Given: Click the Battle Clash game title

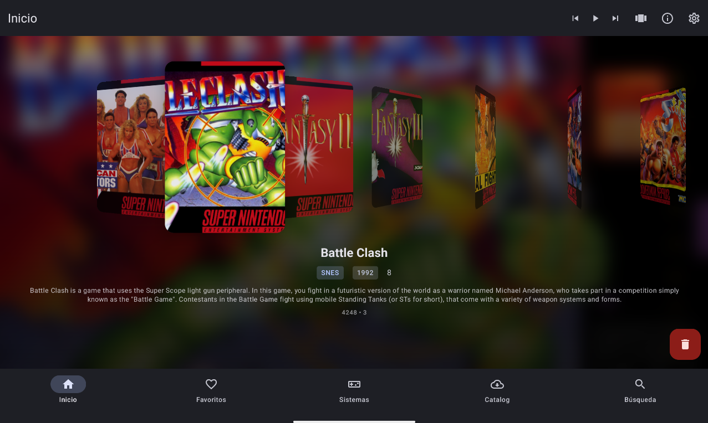Looking at the screenshot, I should coord(354,253).
